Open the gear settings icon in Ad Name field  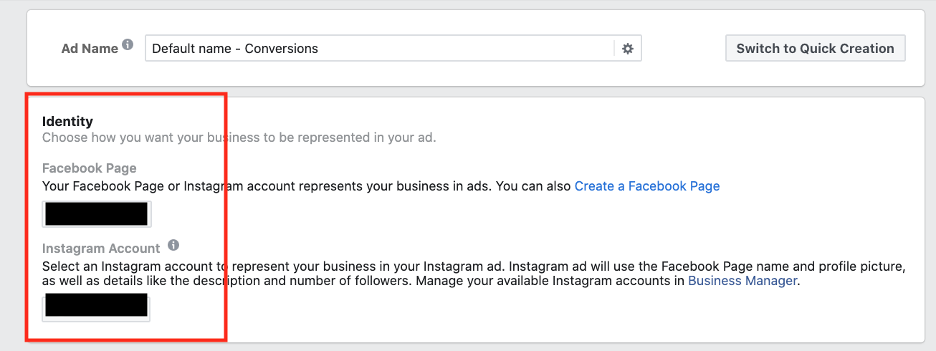[x=628, y=49]
